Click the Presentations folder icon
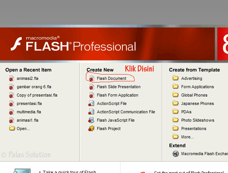 (175, 128)
